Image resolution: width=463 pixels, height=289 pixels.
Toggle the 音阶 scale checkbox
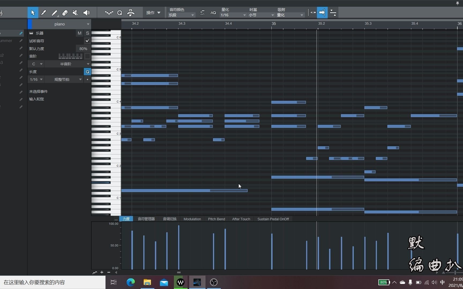coord(87,56)
